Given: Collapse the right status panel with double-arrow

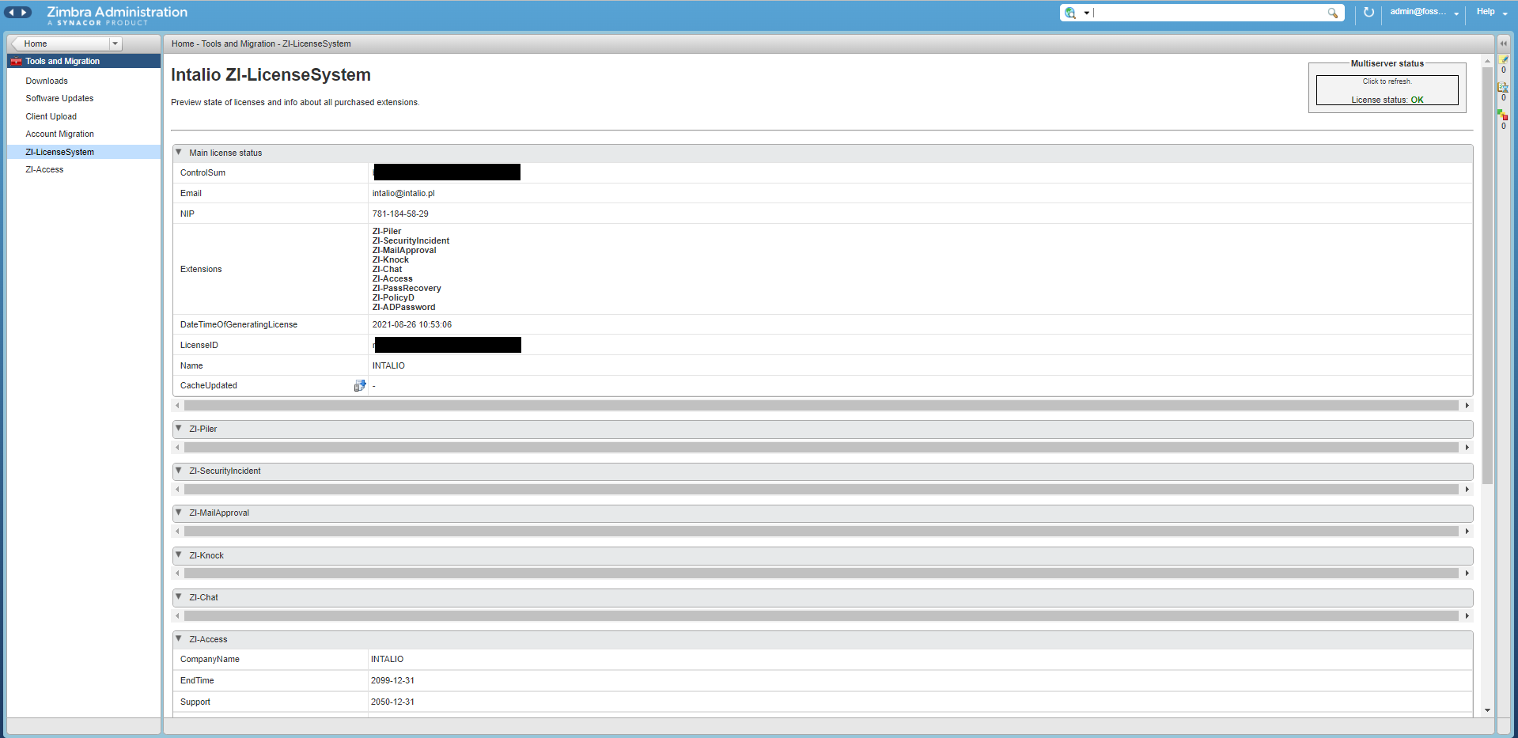Looking at the screenshot, I should coord(1504,44).
